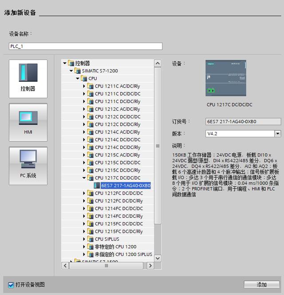Select CPU 1214C DC/DC/Rly row
284x295 pixels.
point(118,147)
